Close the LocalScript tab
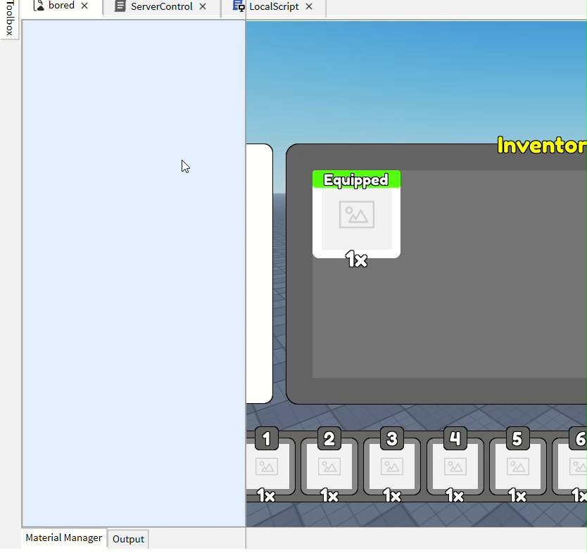 308,7
